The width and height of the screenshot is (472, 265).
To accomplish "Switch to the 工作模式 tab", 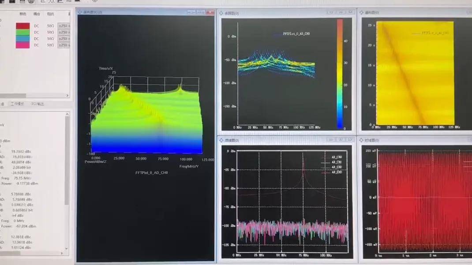I will (17, 104).
